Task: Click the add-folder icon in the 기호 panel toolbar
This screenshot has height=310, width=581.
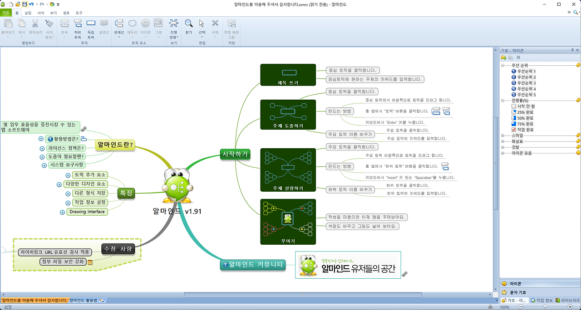Action: pyautogui.click(x=503, y=58)
